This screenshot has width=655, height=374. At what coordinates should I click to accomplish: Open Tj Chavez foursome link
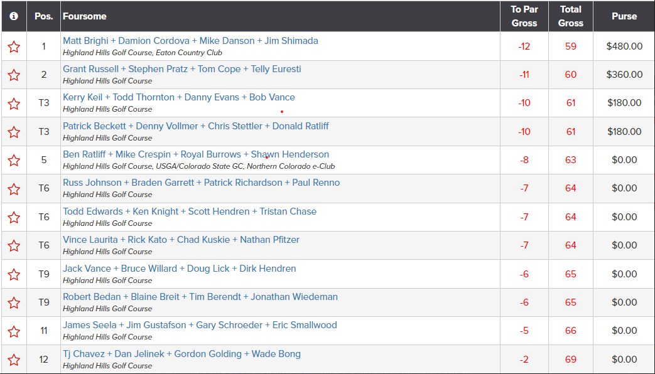(181, 354)
